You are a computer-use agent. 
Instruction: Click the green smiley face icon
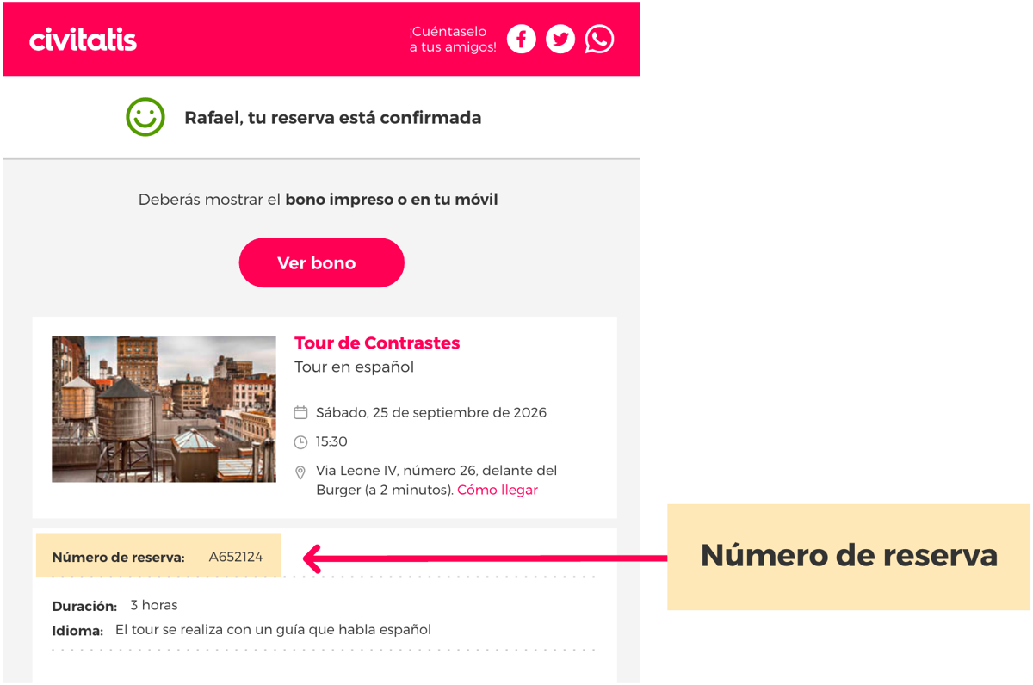(x=145, y=117)
